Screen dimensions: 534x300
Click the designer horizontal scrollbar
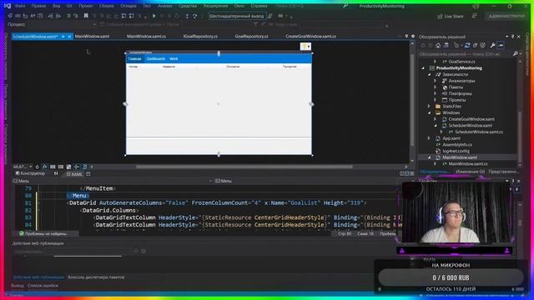pyautogui.click(x=244, y=167)
